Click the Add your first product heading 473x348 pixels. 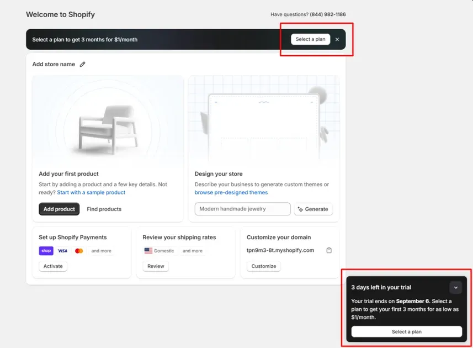68,174
